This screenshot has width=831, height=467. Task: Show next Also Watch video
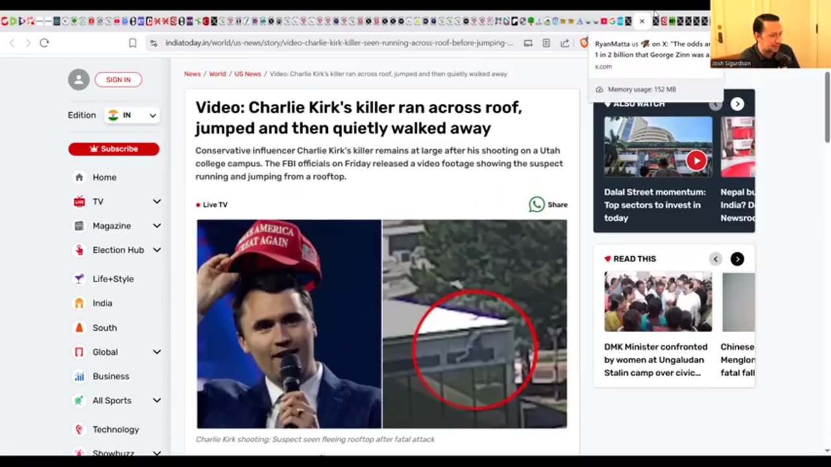coord(737,104)
